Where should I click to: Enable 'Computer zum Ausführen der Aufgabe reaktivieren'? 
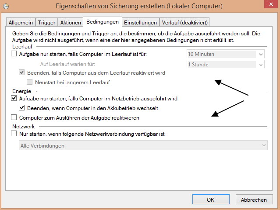coord(14,117)
